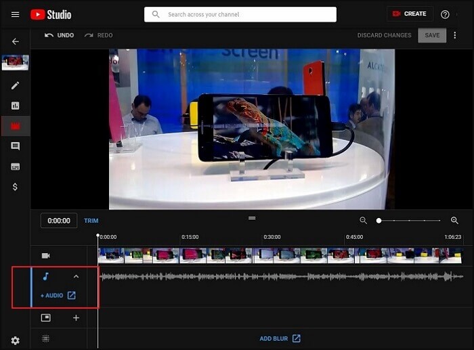Viewport: 474px width, 350px height.
Task: Click the timeline zoom slider handle
Action: [379, 221]
